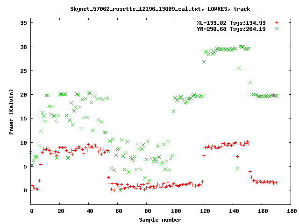Click the x-axis tick label 80
Image resolution: width=299 pixels, height=224 pixels.
[148, 211]
